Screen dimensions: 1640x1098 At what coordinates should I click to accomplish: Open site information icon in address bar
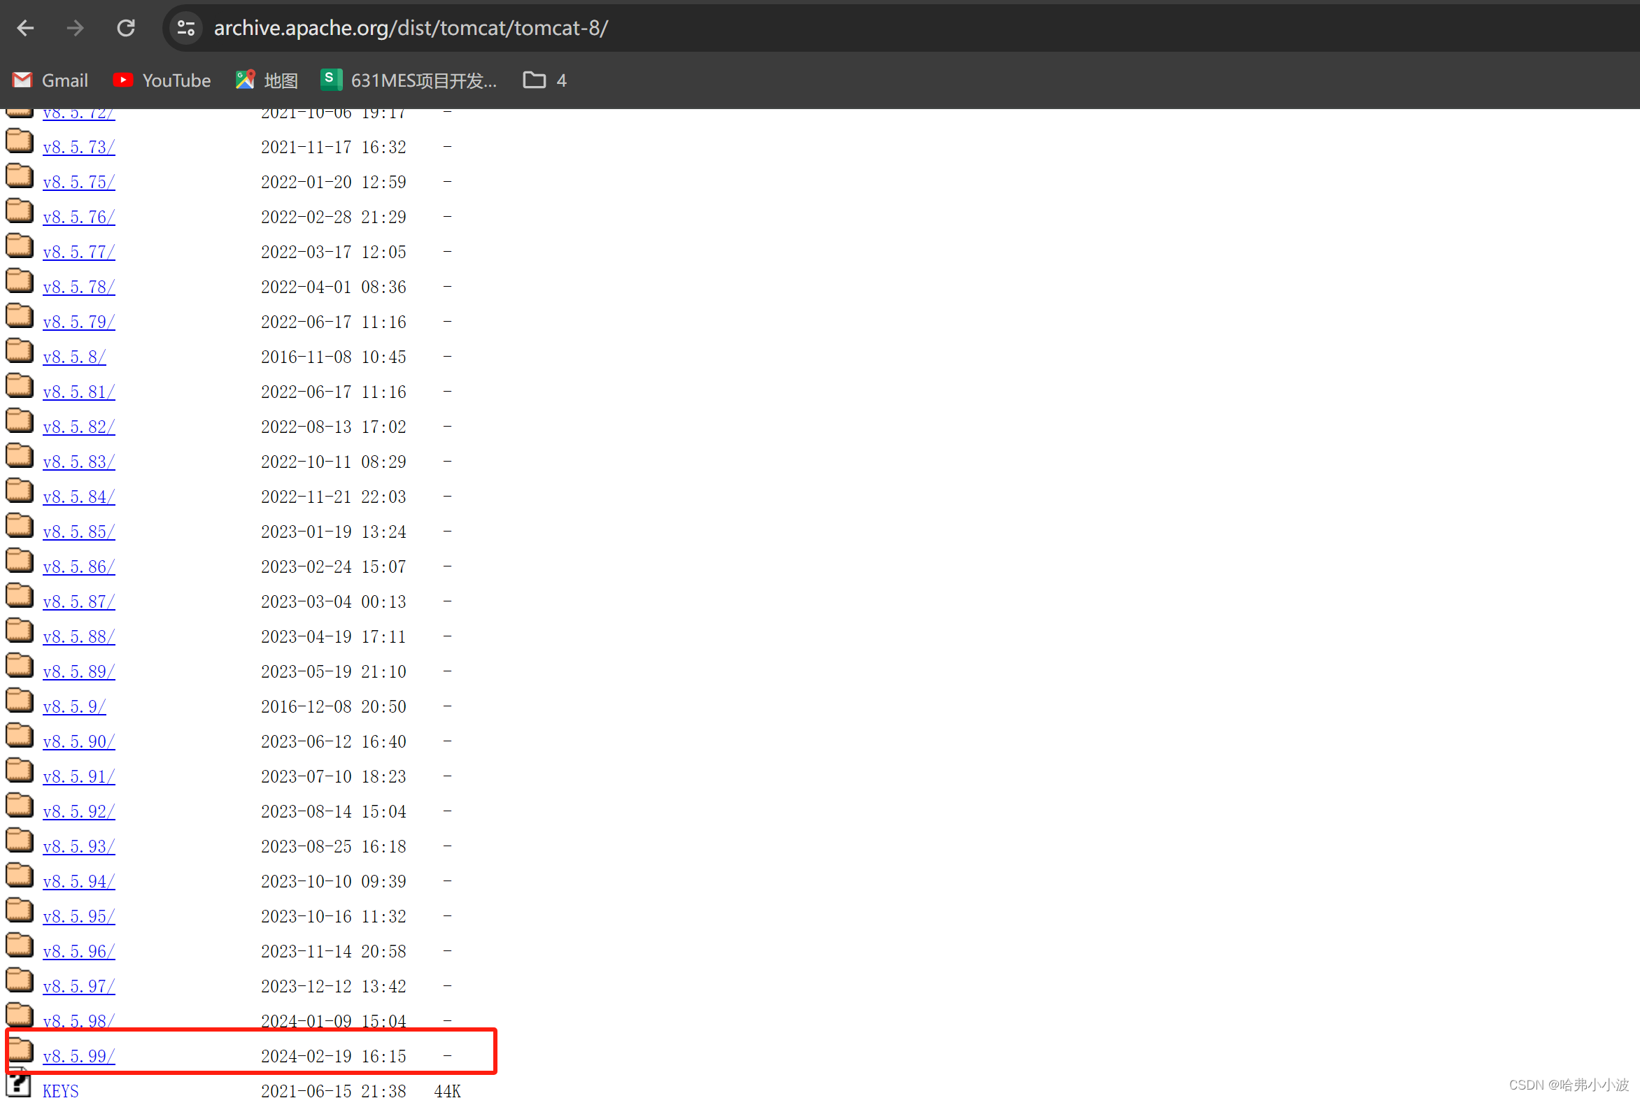coord(185,28)
